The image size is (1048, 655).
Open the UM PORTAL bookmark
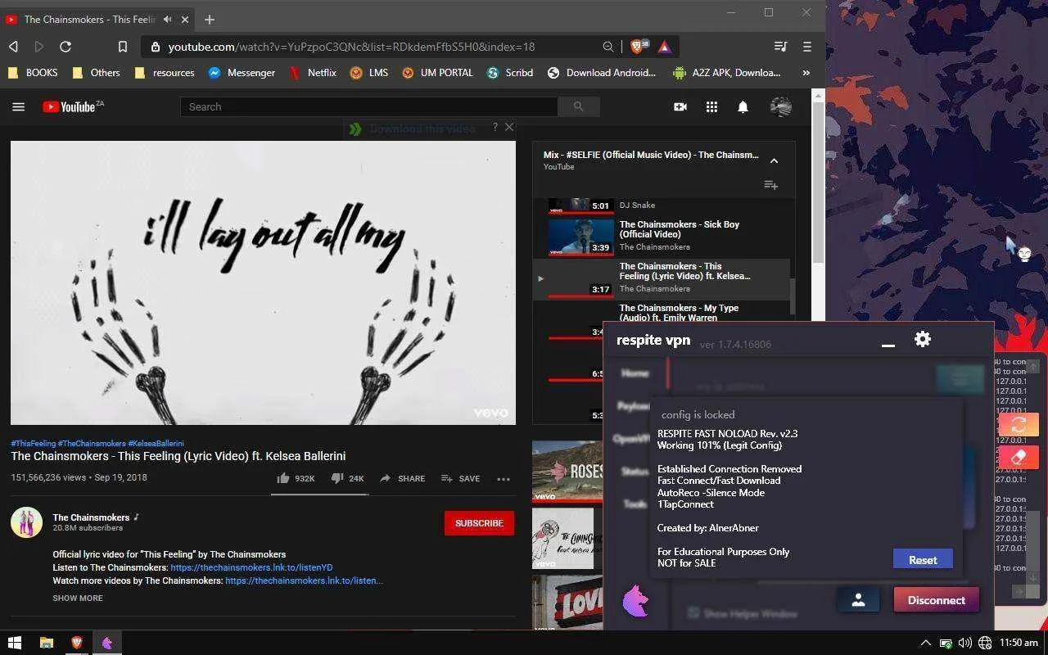[437, 73]
